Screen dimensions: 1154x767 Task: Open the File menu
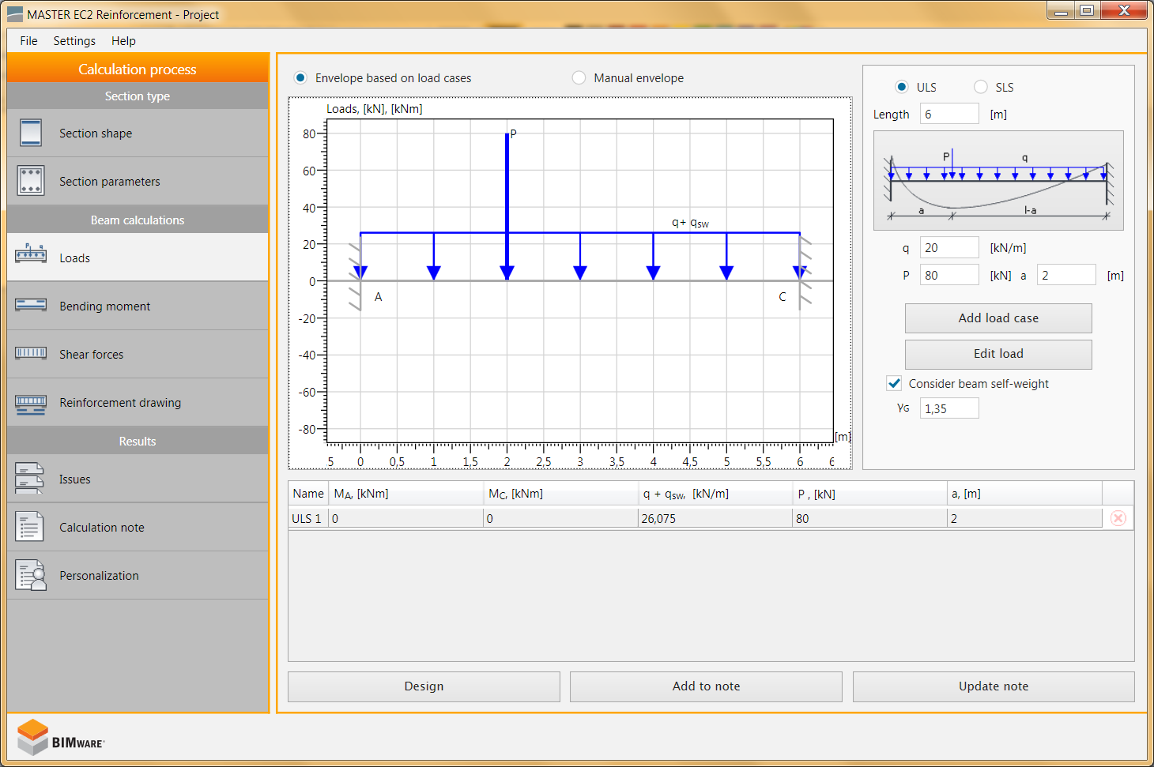click(28, 41)
